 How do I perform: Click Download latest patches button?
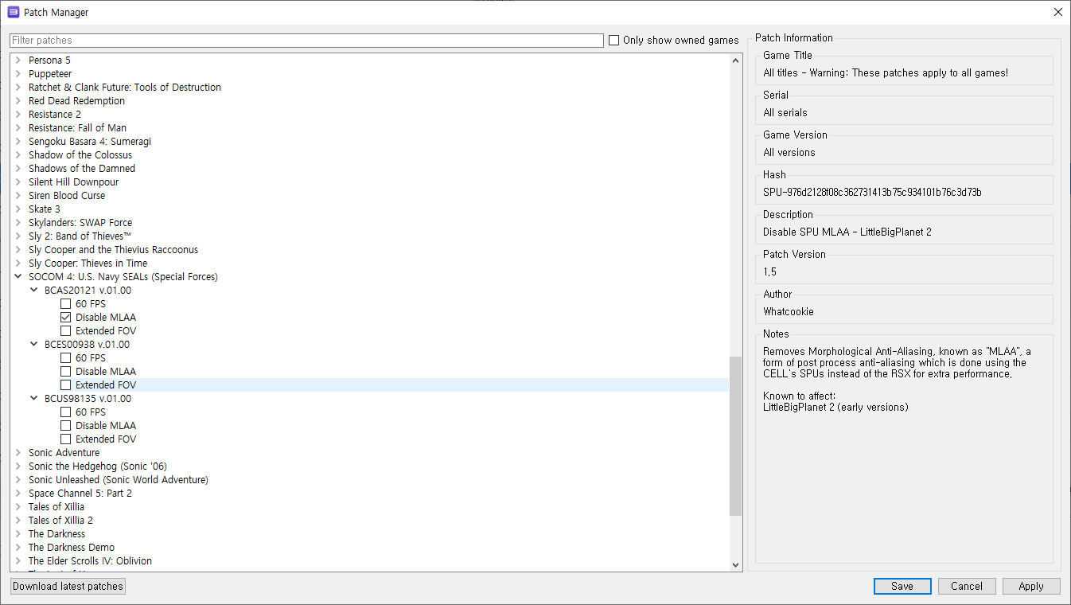tap(68, 587)
